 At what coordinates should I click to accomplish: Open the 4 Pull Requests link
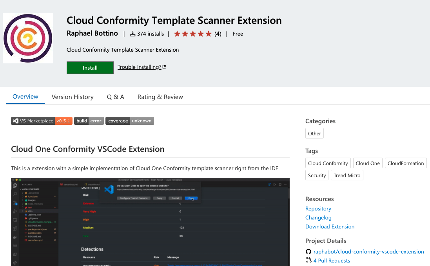tap(332, 261)
